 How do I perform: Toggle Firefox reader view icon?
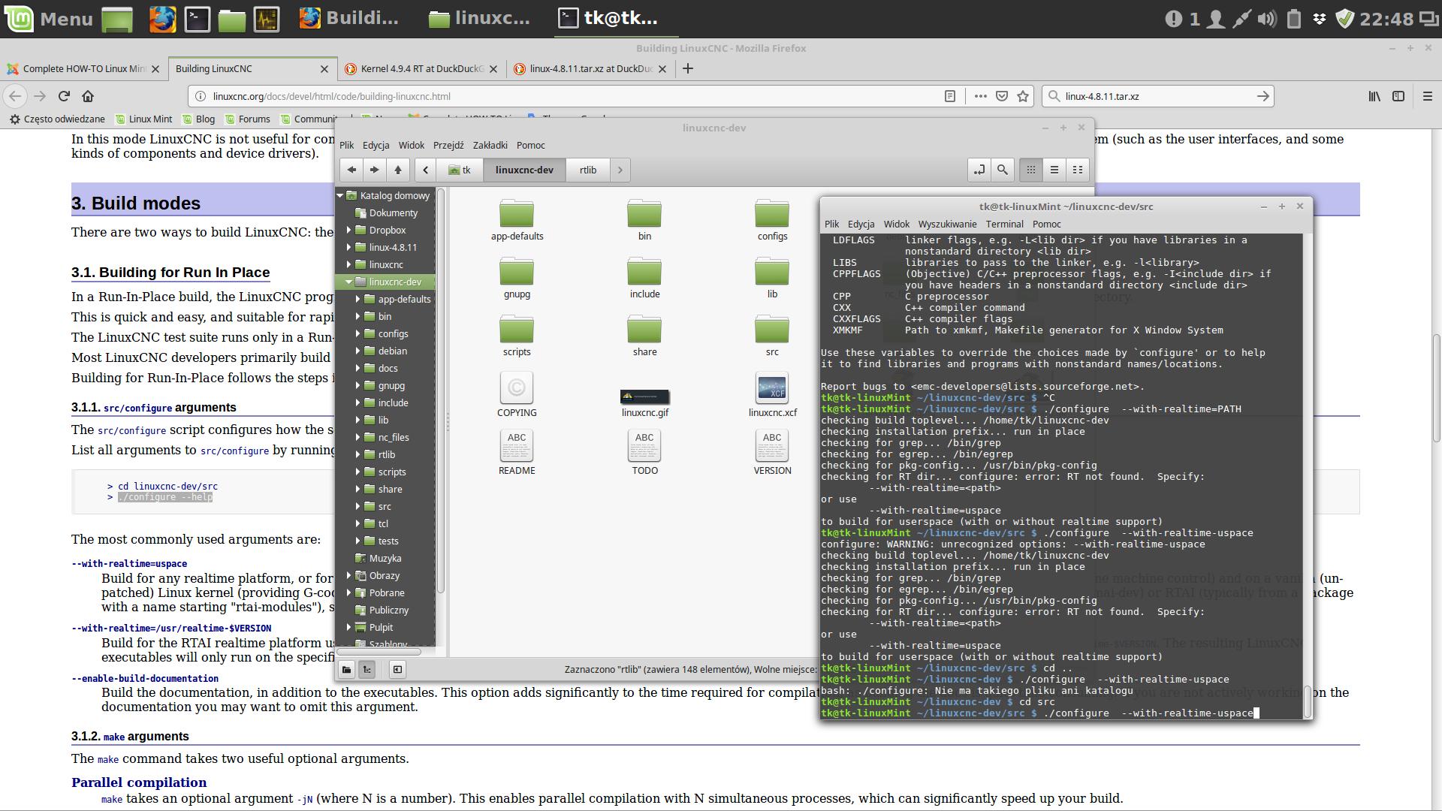pyautogui.click(x=950, y=96)
